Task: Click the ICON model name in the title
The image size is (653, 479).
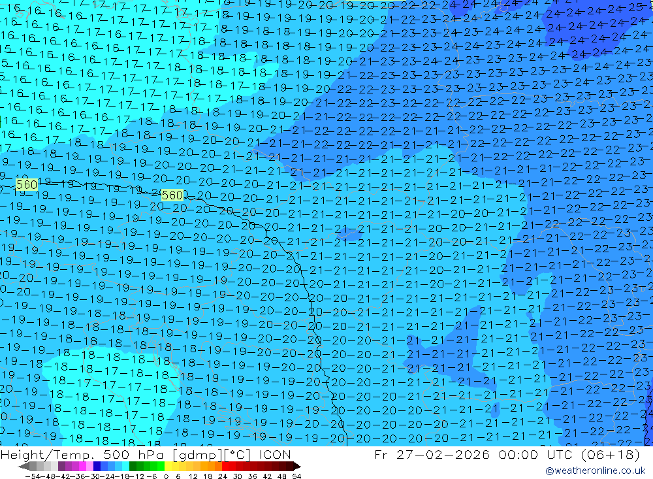Action: tap(275, 454)
